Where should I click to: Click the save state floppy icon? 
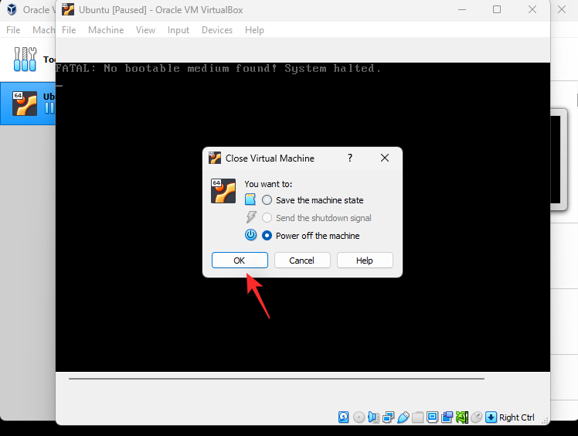(x=250, y=199)
